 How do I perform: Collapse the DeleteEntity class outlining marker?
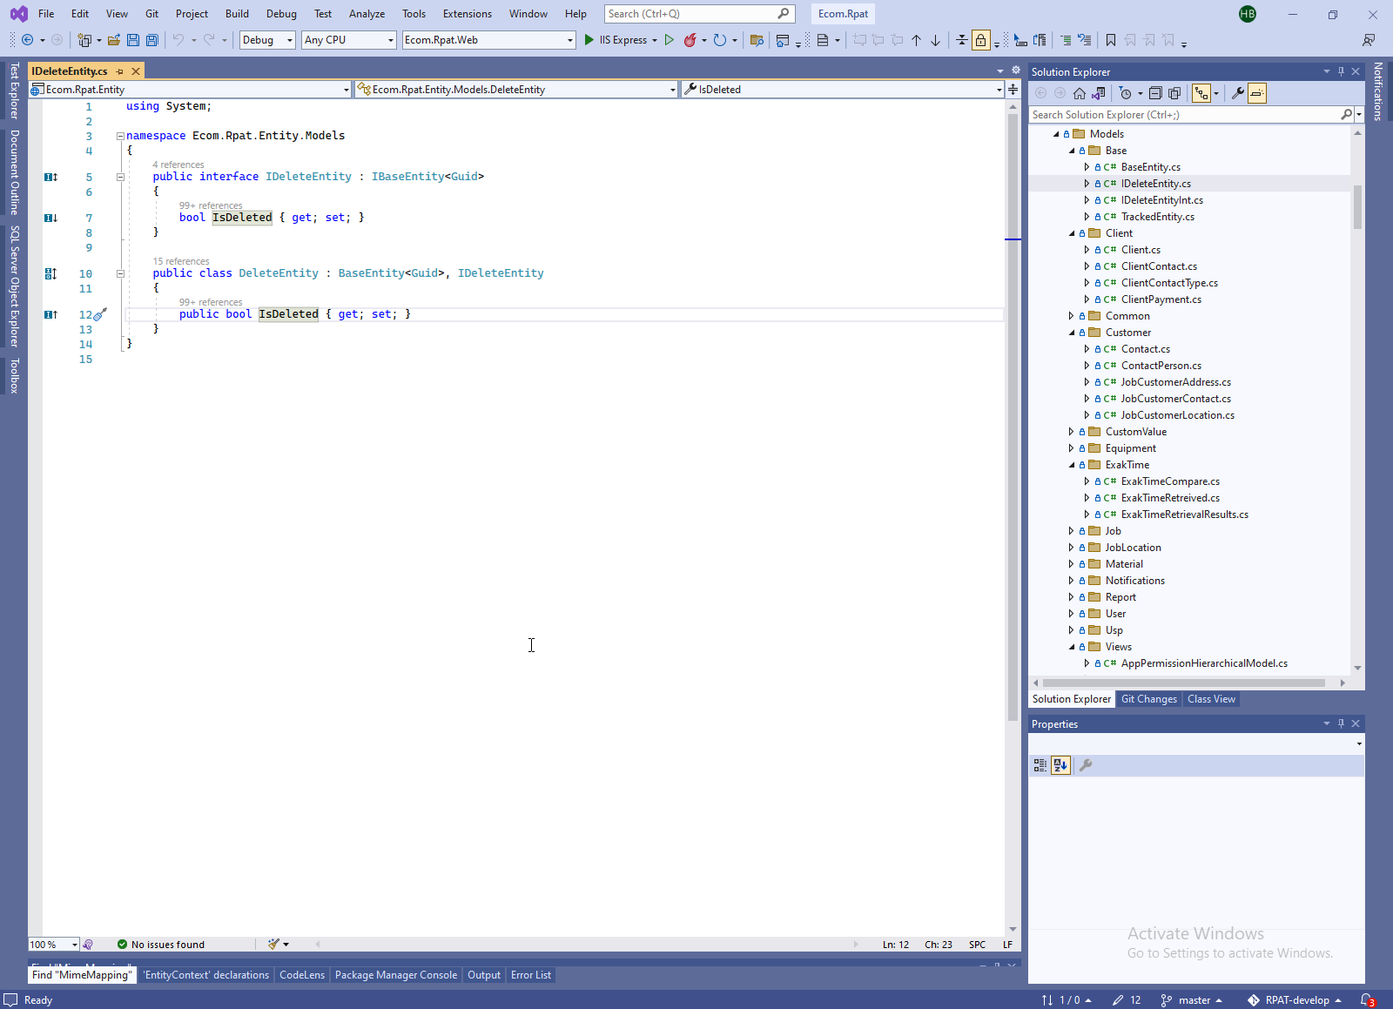(x=120, y=273)
